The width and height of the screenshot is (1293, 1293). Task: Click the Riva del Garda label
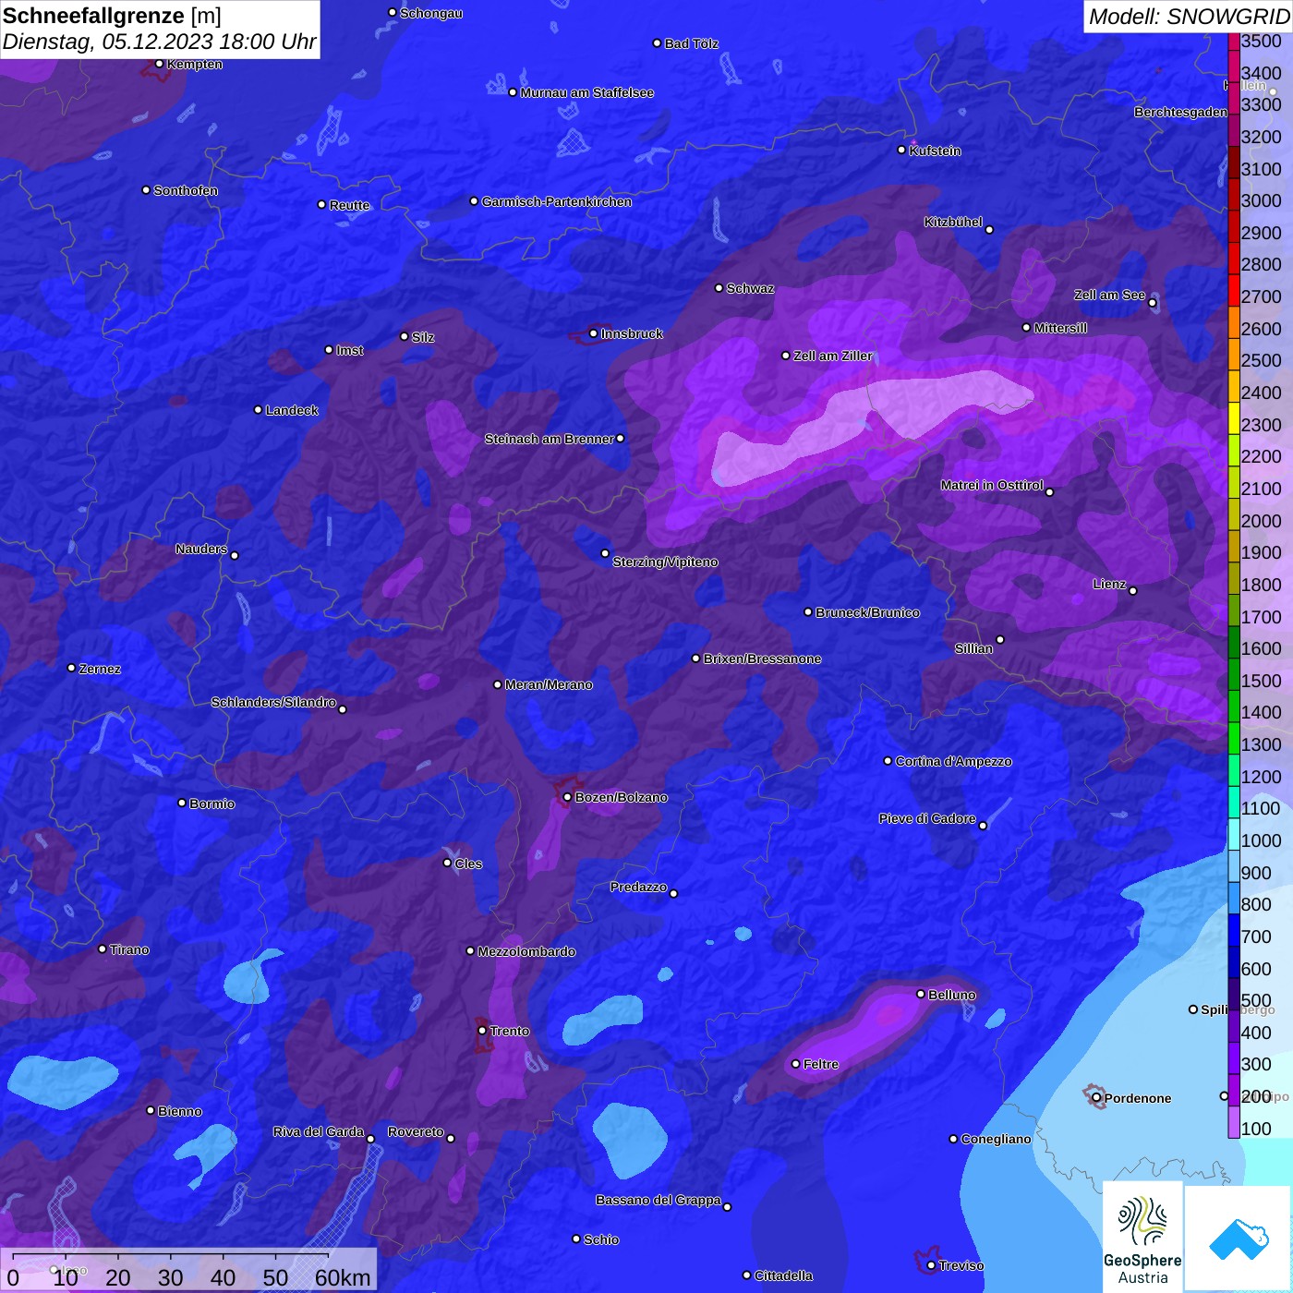pos(319,1131)
